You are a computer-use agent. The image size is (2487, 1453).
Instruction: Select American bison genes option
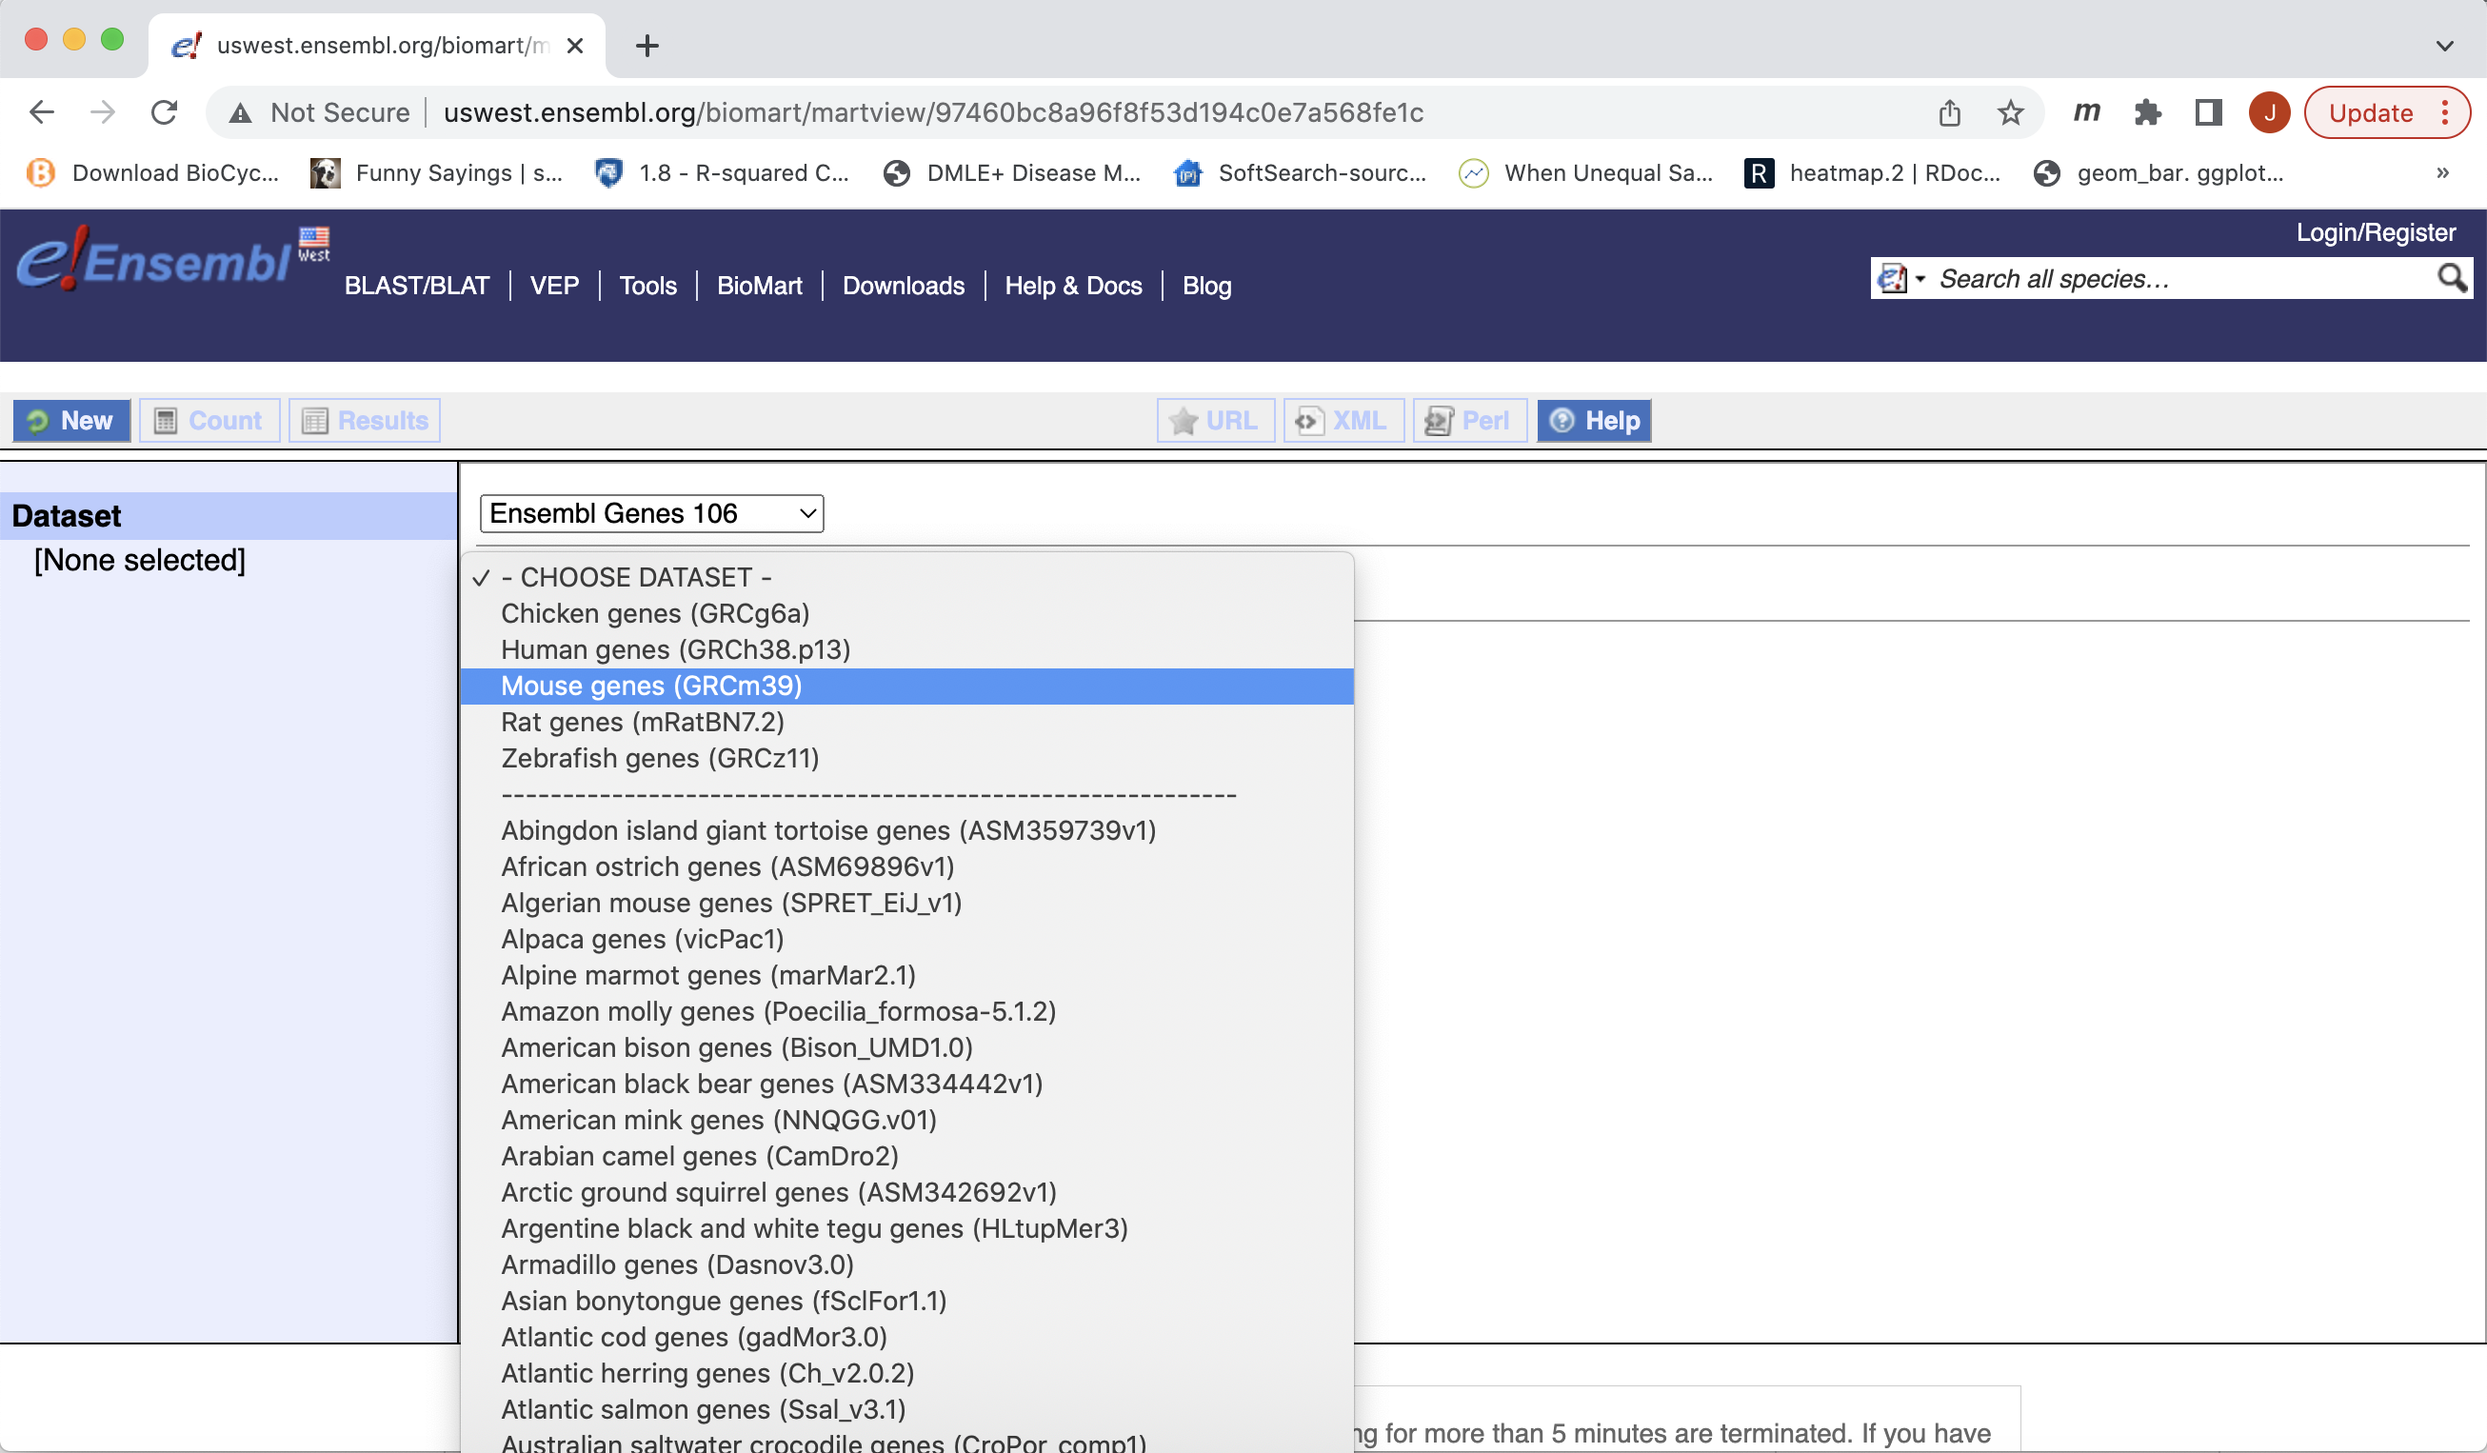click(x=907, y=1047)
